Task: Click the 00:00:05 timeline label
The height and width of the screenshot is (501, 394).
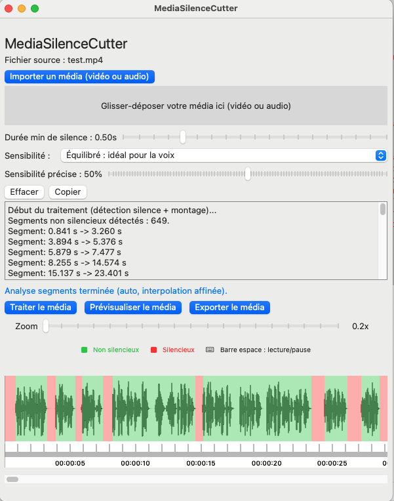Action: point(70,464)
